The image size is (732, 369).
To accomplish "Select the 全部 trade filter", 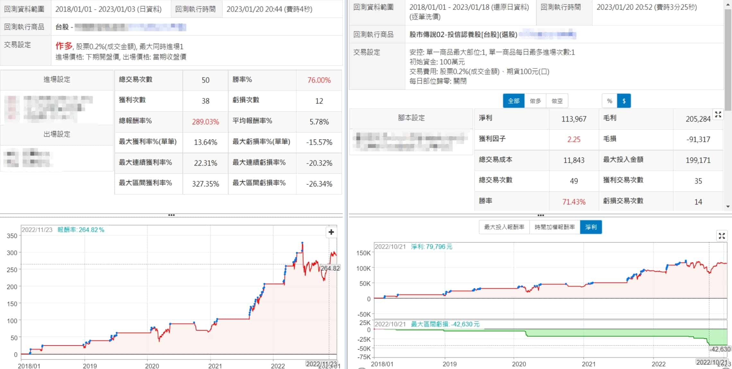I will [513, 101].
